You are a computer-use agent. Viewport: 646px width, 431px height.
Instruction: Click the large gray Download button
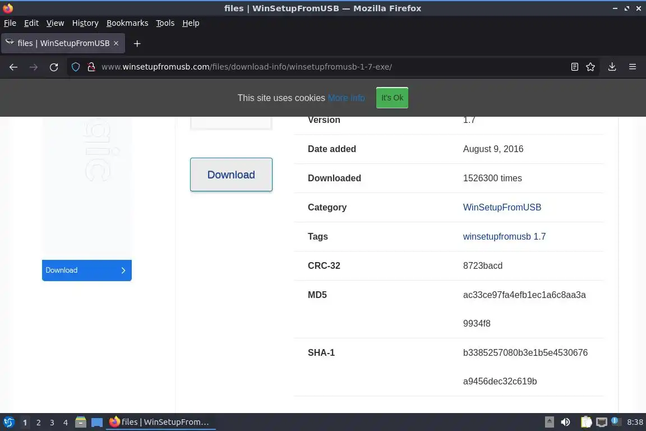click(x=231, y=175)
